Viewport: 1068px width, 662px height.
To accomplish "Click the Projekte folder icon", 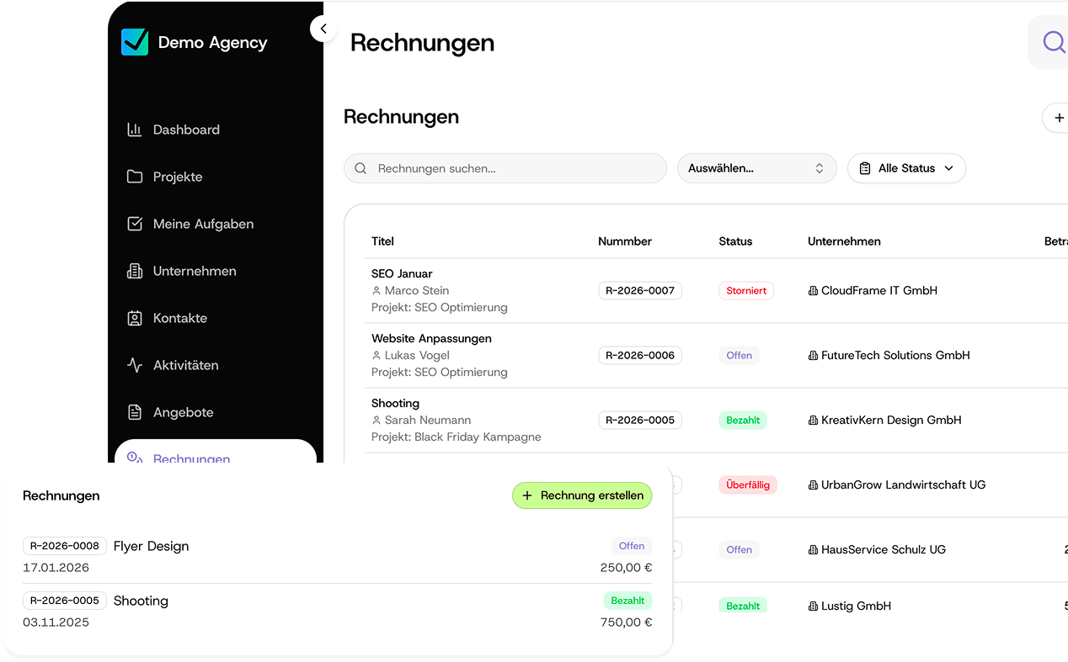I will tap(135, 177).
